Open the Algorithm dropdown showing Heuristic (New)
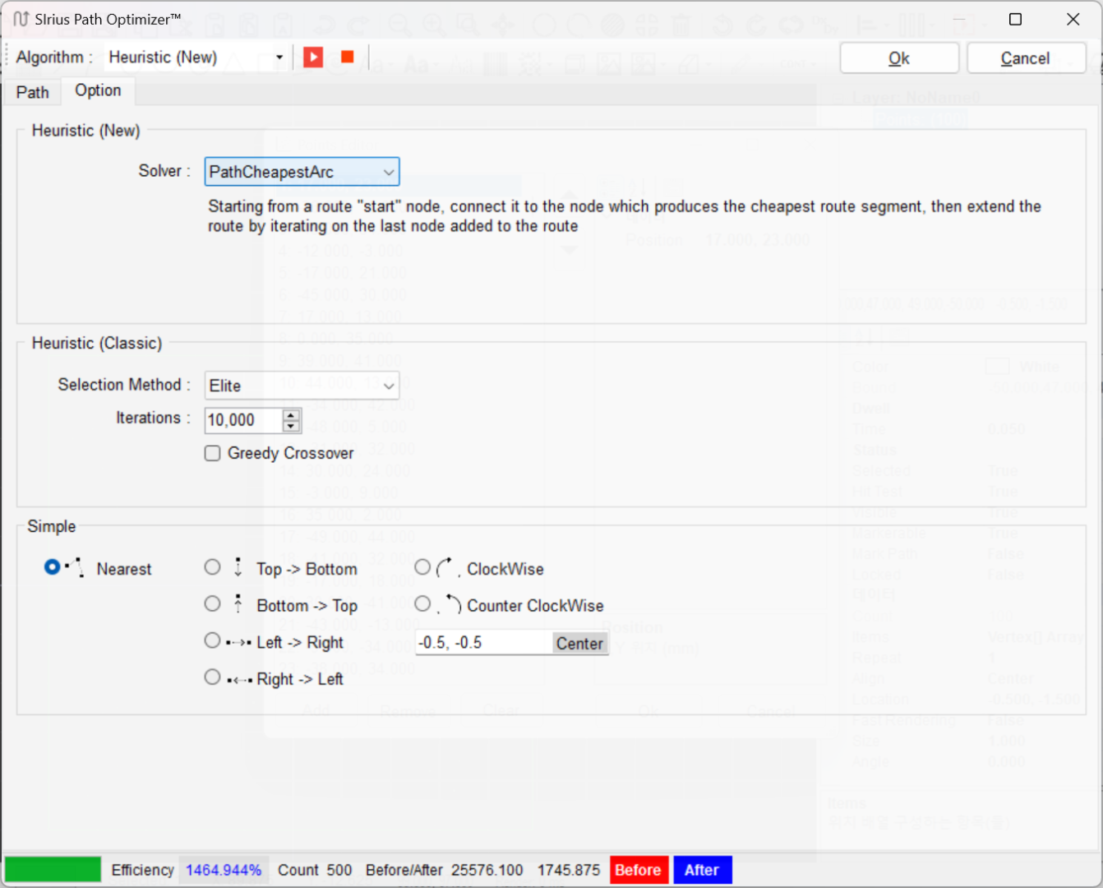This screenshot has height=888, width=1103. point(197,58)
